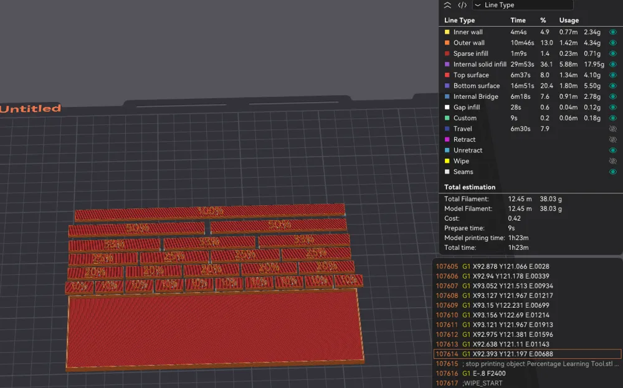Show the Wipe moves
Image resolution: width=623 pixels, height=388 pixels.
point(613,160)
